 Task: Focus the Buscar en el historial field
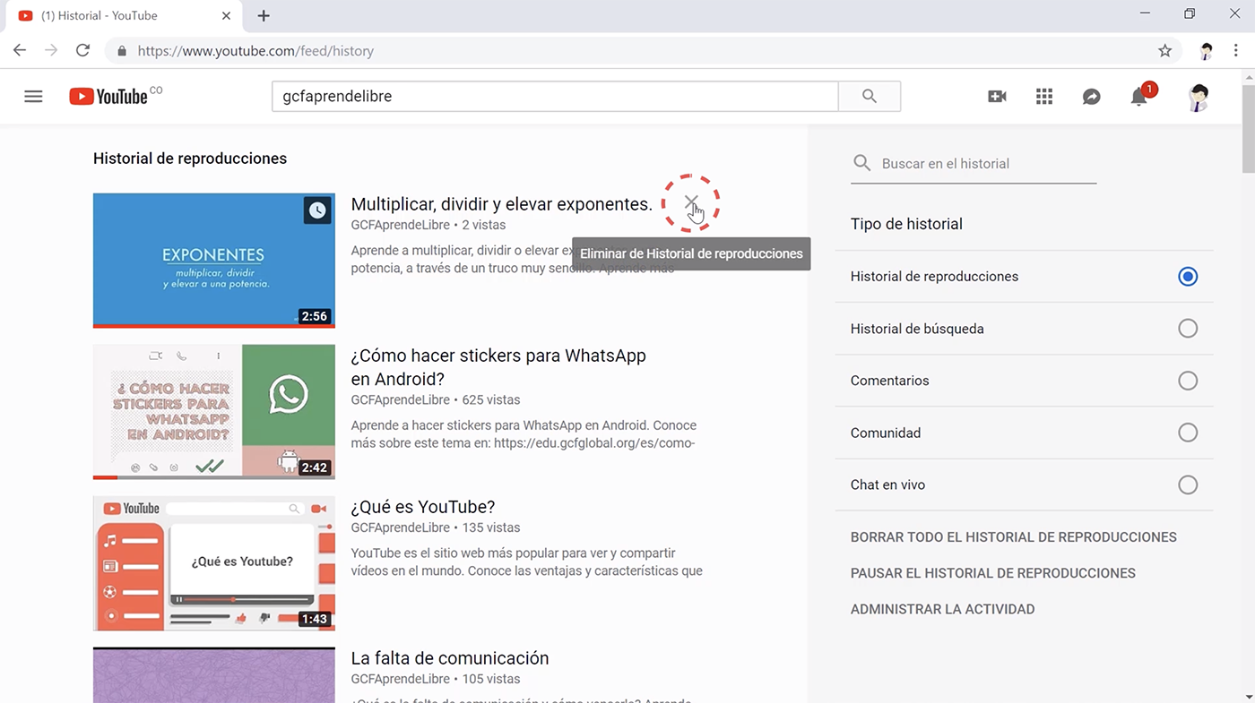click(989, 164)
